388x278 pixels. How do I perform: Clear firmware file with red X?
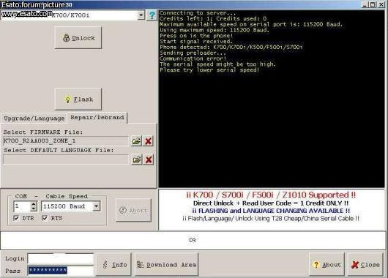click(x=148, y=141)
